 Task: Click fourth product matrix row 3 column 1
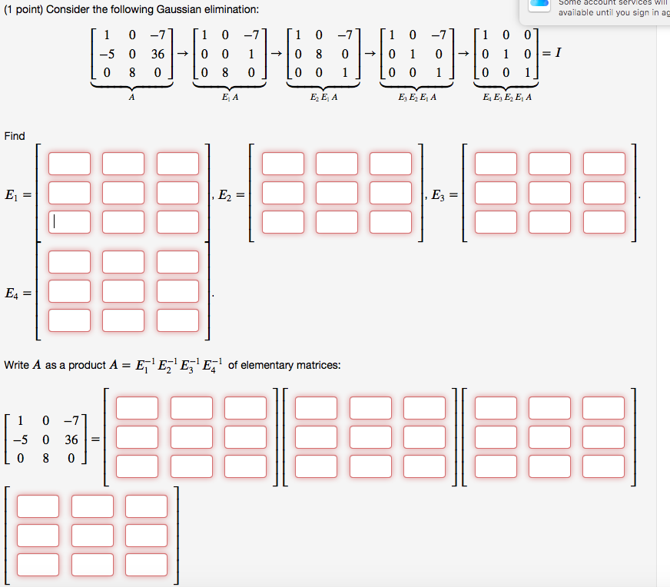[38, 565]
